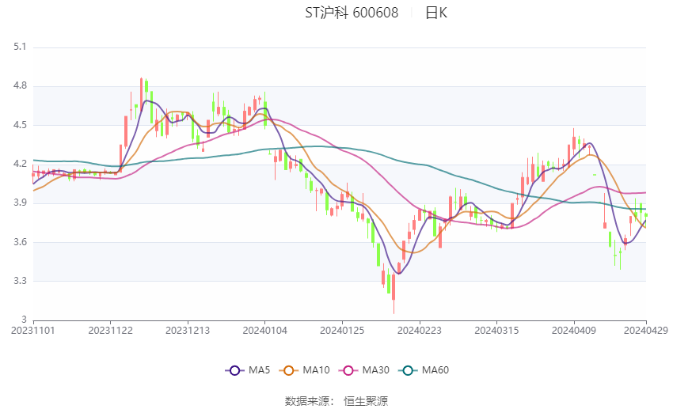Click the chart title ST沪科 600608

352,13
